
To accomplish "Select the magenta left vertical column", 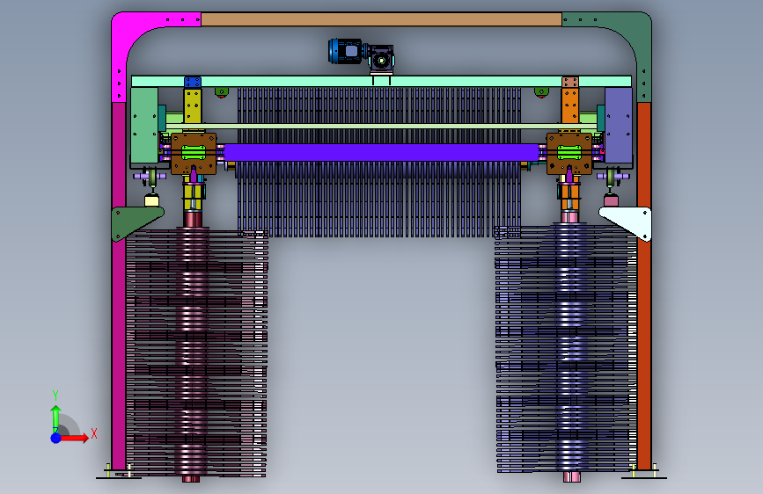I will 119,286.
